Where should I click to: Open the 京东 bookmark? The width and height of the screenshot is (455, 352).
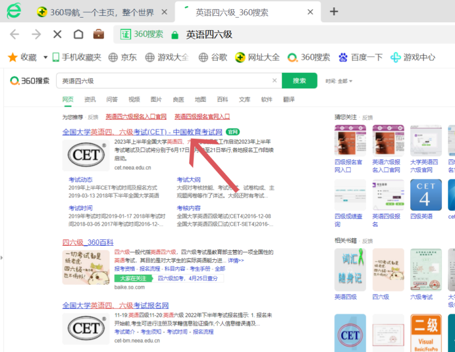pos(122,57)
